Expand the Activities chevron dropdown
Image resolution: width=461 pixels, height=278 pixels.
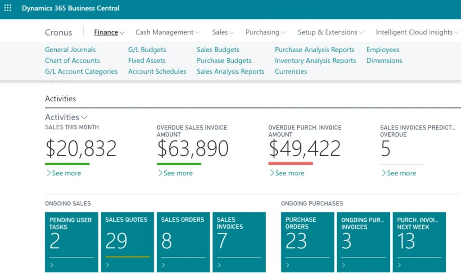click(84, 117)
